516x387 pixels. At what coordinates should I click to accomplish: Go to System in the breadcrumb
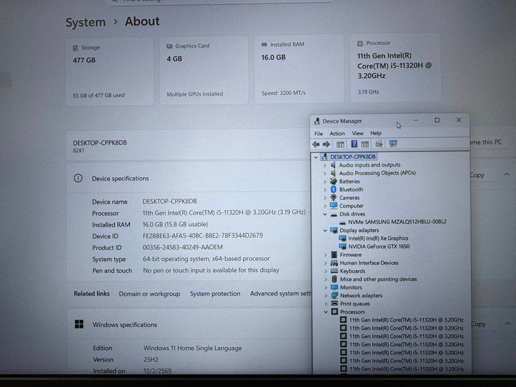pyautogui.click(x=85, y=23)
